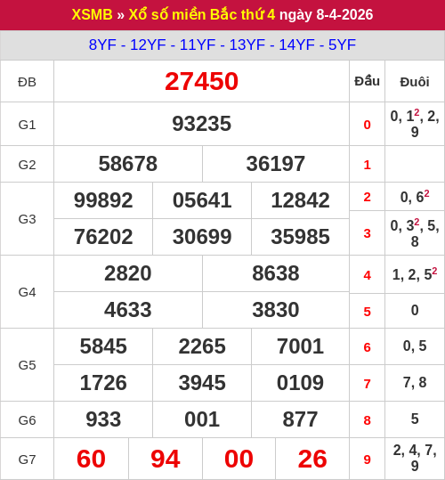Select G6 number 001
Image resolution: width=445 pixels, height=480 pixels.
202,419
